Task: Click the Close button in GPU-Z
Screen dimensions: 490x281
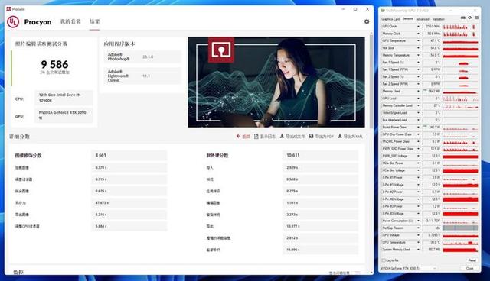Action: pos(469,268)
